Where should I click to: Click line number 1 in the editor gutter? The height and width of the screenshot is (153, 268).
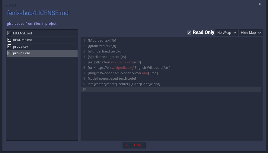[84, 40]
